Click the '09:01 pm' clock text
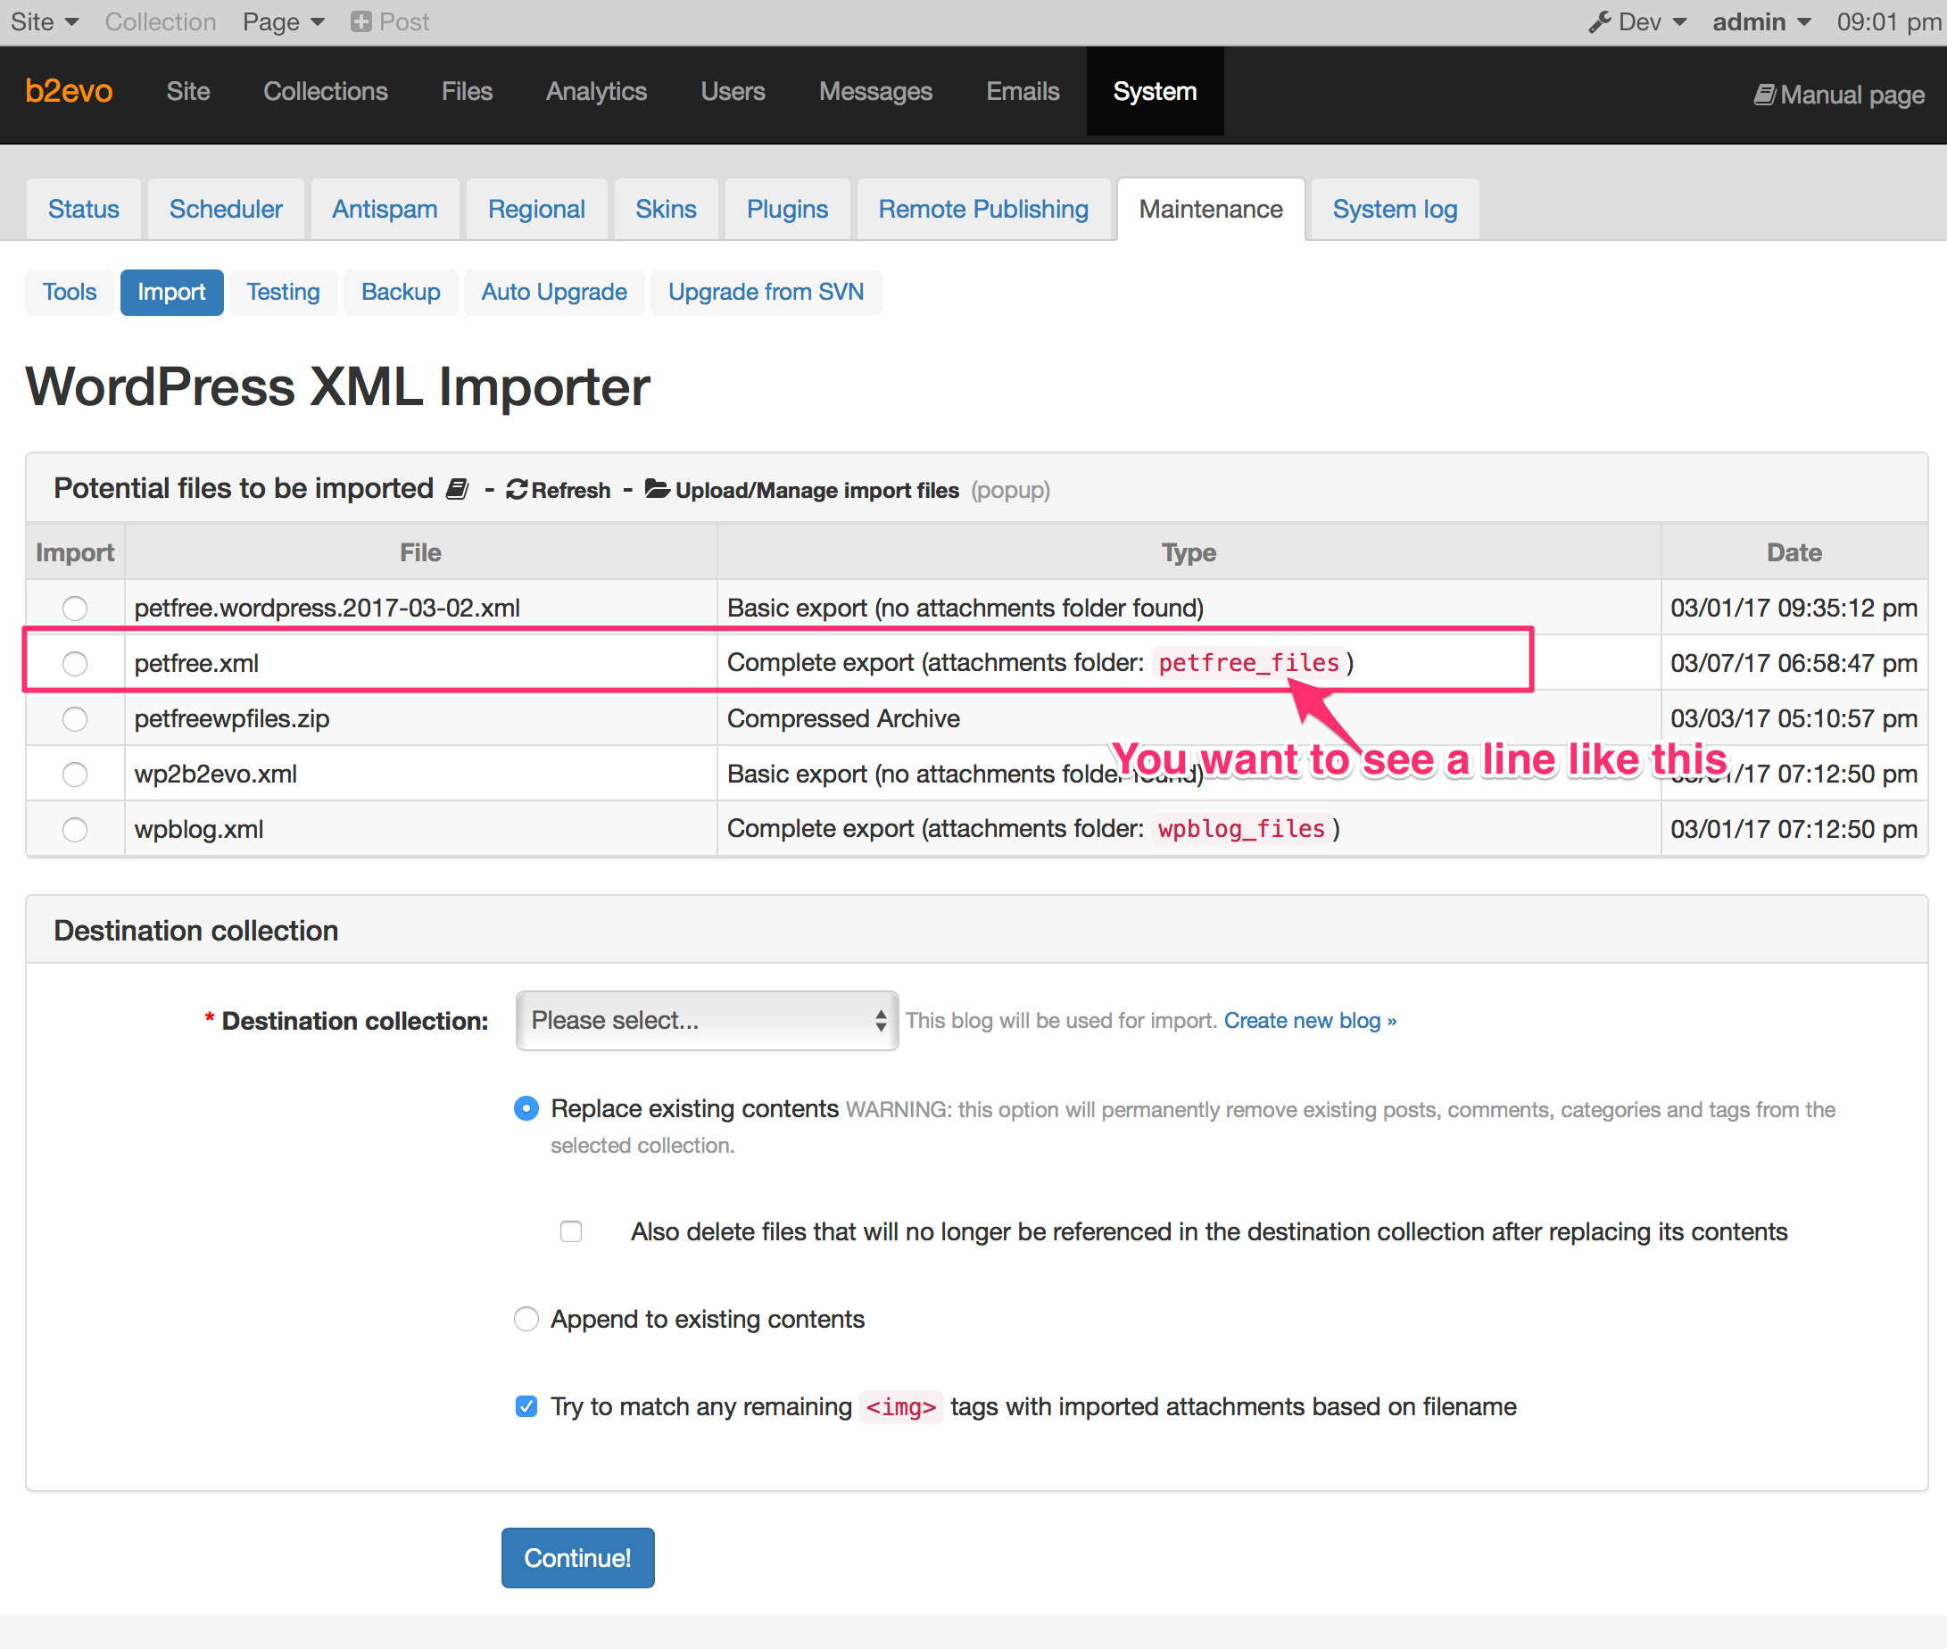Viewport: 1947px width, 1649px height. (x=1889, y=21)
